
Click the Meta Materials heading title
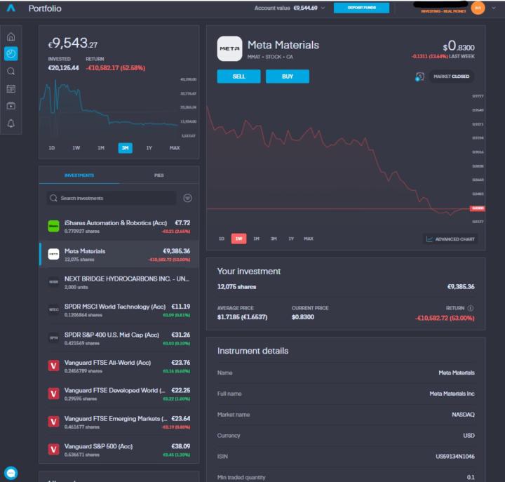(x=283, y=45)
